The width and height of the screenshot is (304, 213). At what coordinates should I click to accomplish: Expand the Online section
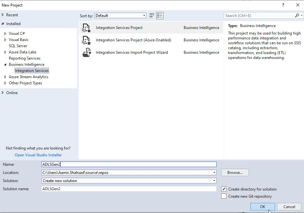pyautogui.click(x=3, y=92)
